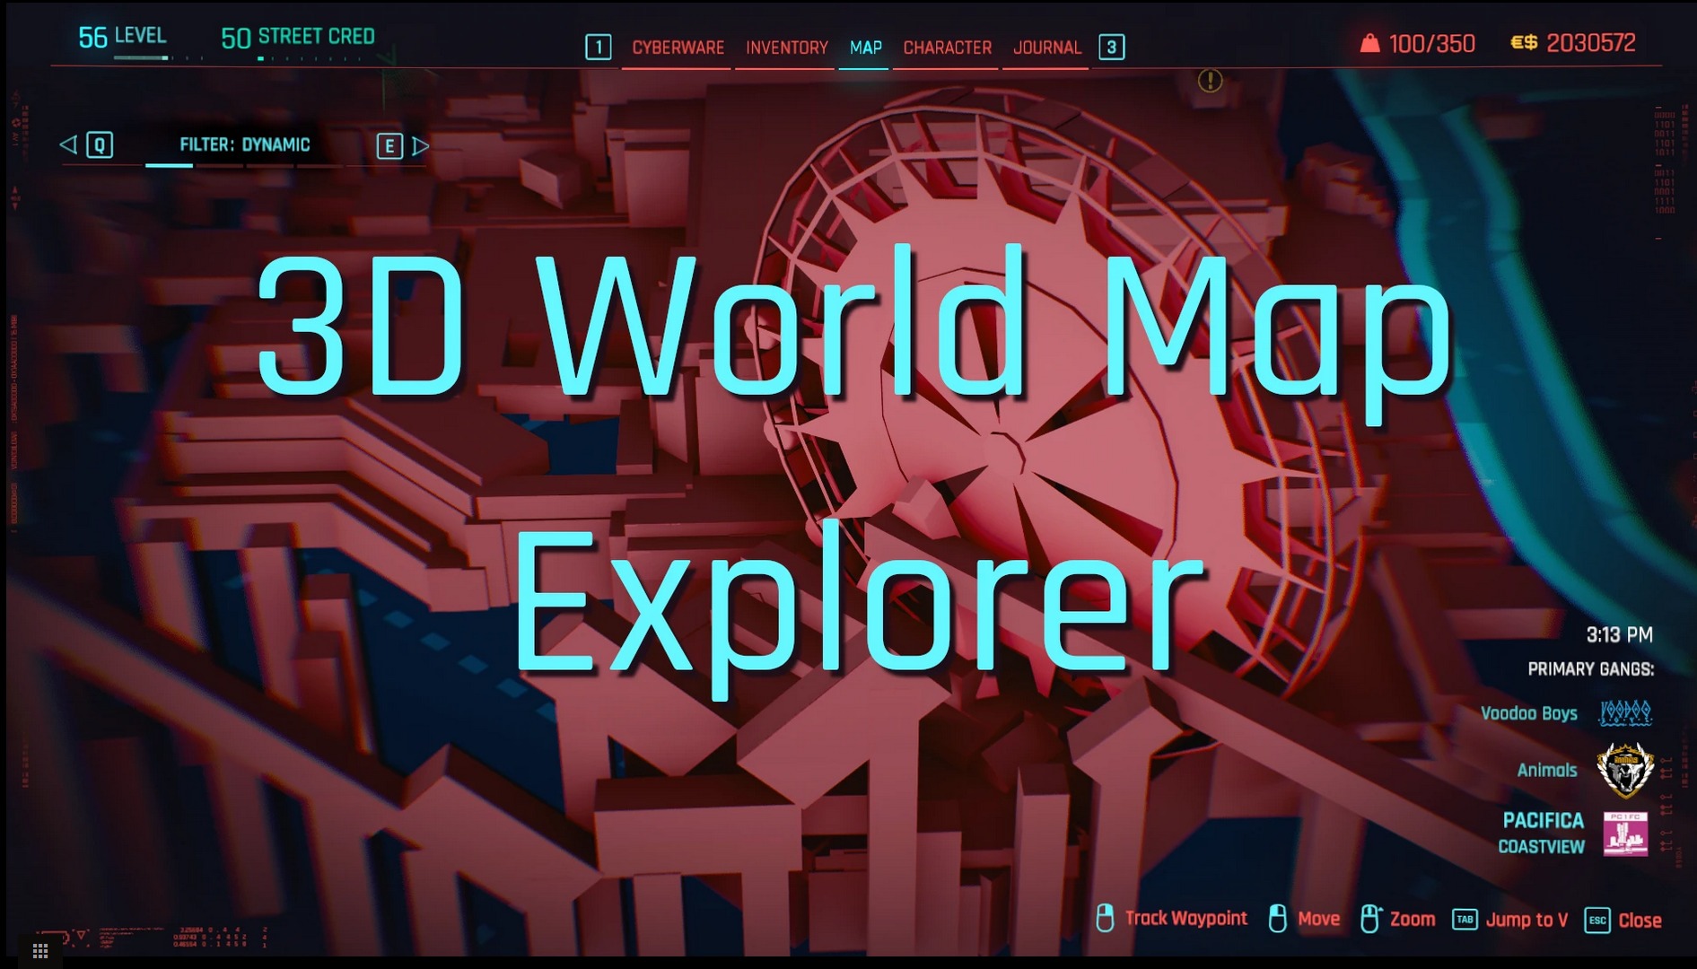Open the Journal tab
Viewport: 1697px width, 969px height.
point(1046,48)
